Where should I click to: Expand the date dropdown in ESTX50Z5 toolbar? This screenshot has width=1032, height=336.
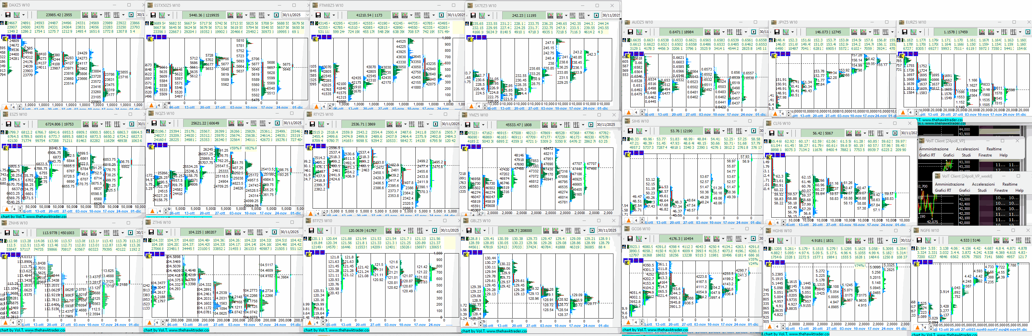tap(307, 15)
